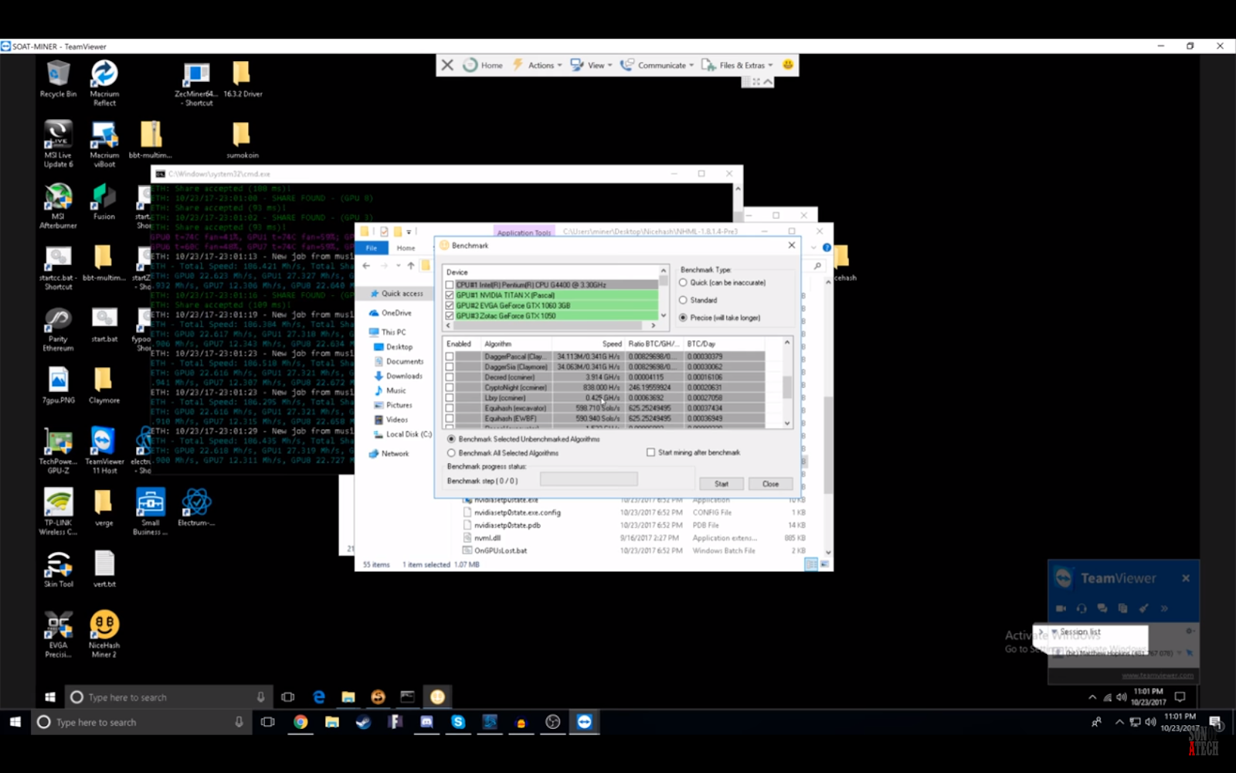1236x773 pixels.
Task: Open the Files & Extras dropdown
Action: (737, 65)
